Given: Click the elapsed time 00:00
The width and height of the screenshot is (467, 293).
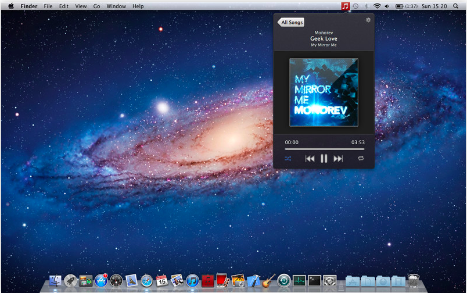Looking at the screenshot, I should 292,142.
